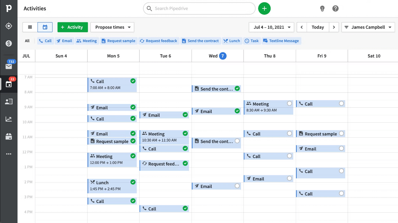
Task: Switch to list view icon
Action: tap(30, 27)
